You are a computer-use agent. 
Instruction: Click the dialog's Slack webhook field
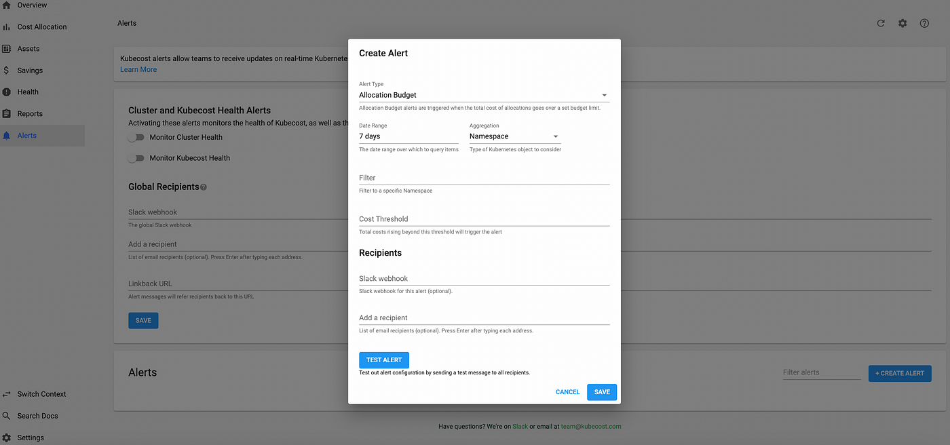pyautogui.click(x=484, y=279)
